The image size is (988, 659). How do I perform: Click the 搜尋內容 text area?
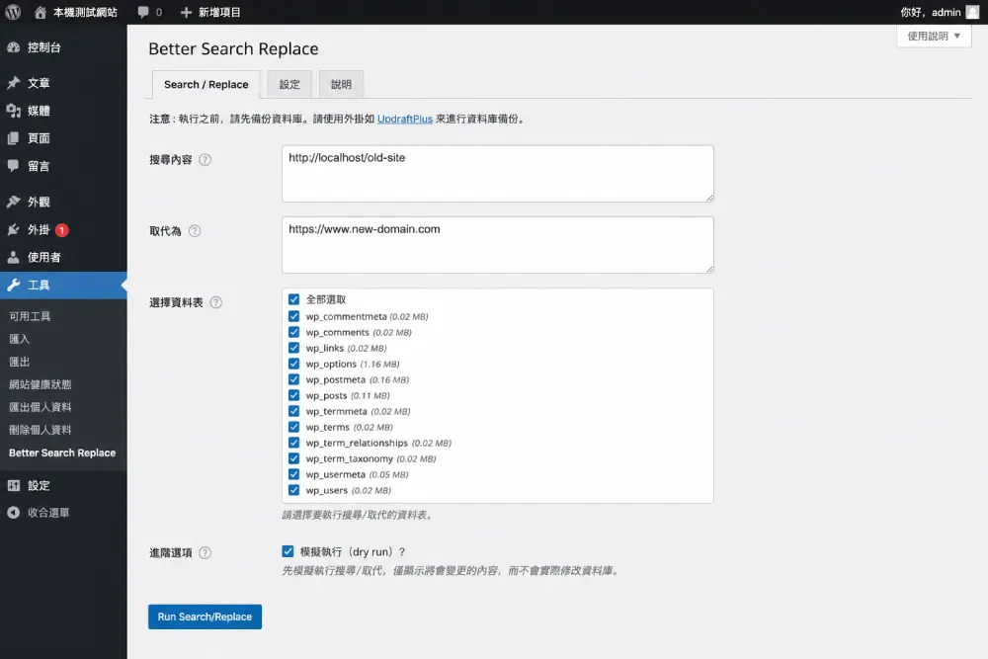[x=498, y=174]
